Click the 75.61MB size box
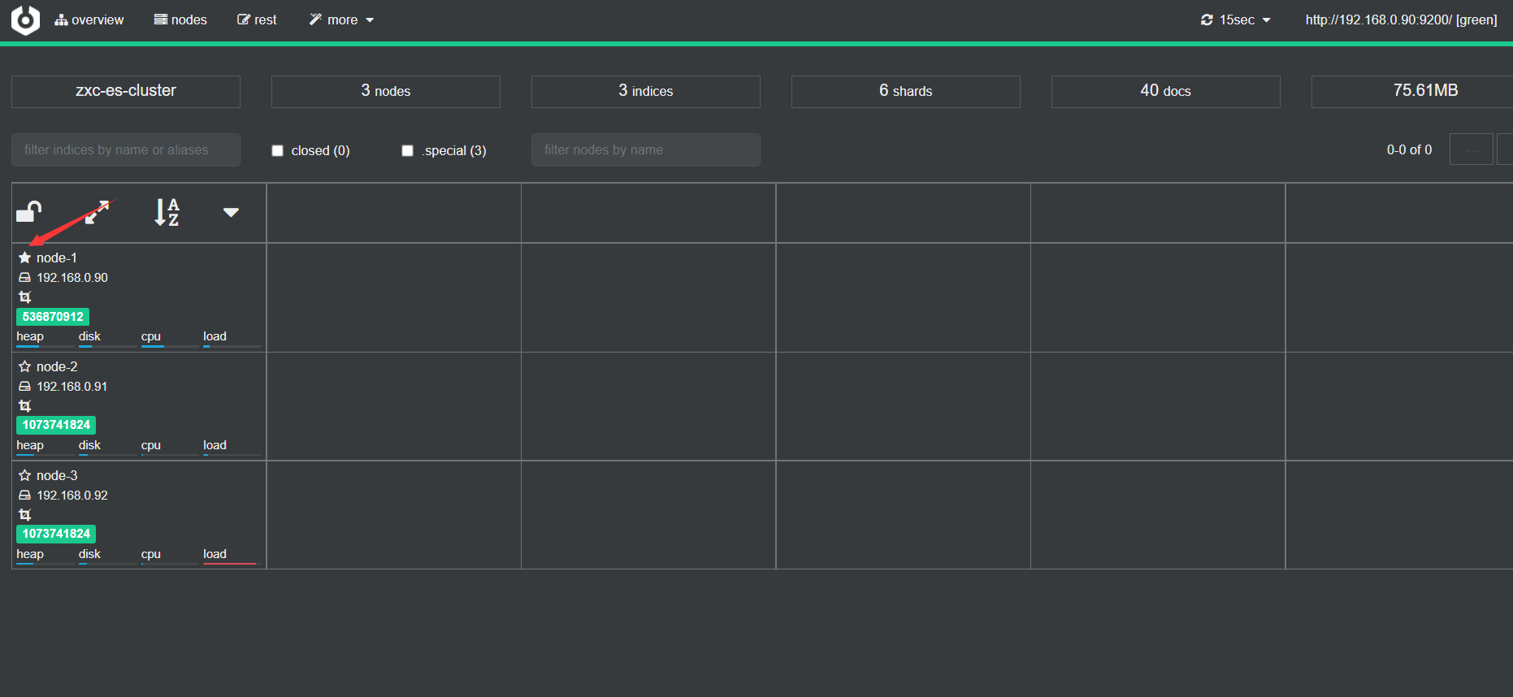The image size is (1513, 697). (1412, 91)
